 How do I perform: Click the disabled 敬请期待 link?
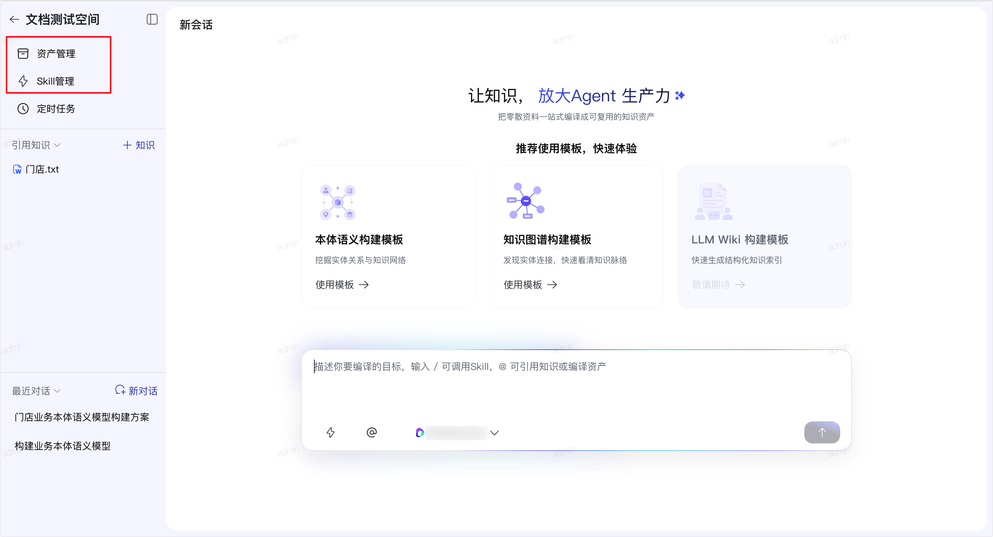coord(718,284)
